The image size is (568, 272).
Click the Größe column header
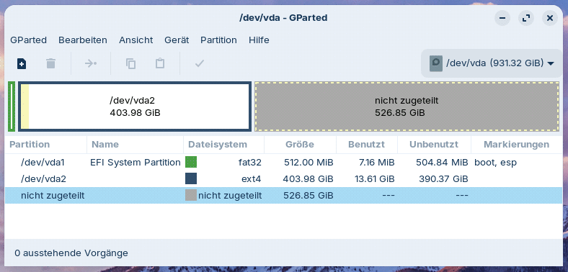point(300,145)
